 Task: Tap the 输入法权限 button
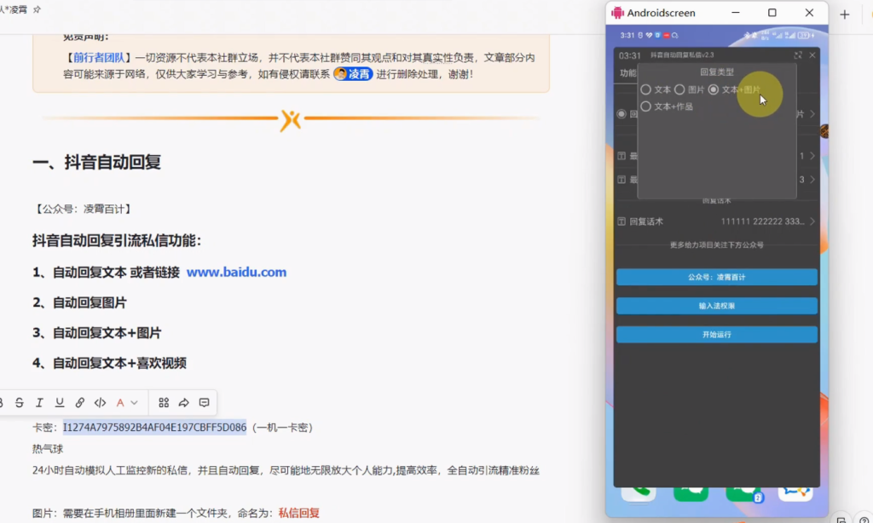[x=716, y=305]
